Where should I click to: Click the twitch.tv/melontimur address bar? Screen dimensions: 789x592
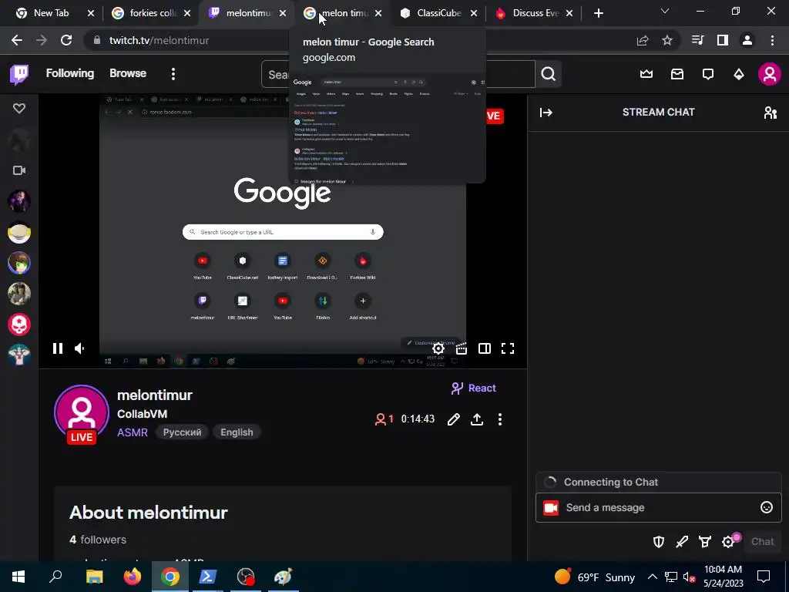click(159, 41)
